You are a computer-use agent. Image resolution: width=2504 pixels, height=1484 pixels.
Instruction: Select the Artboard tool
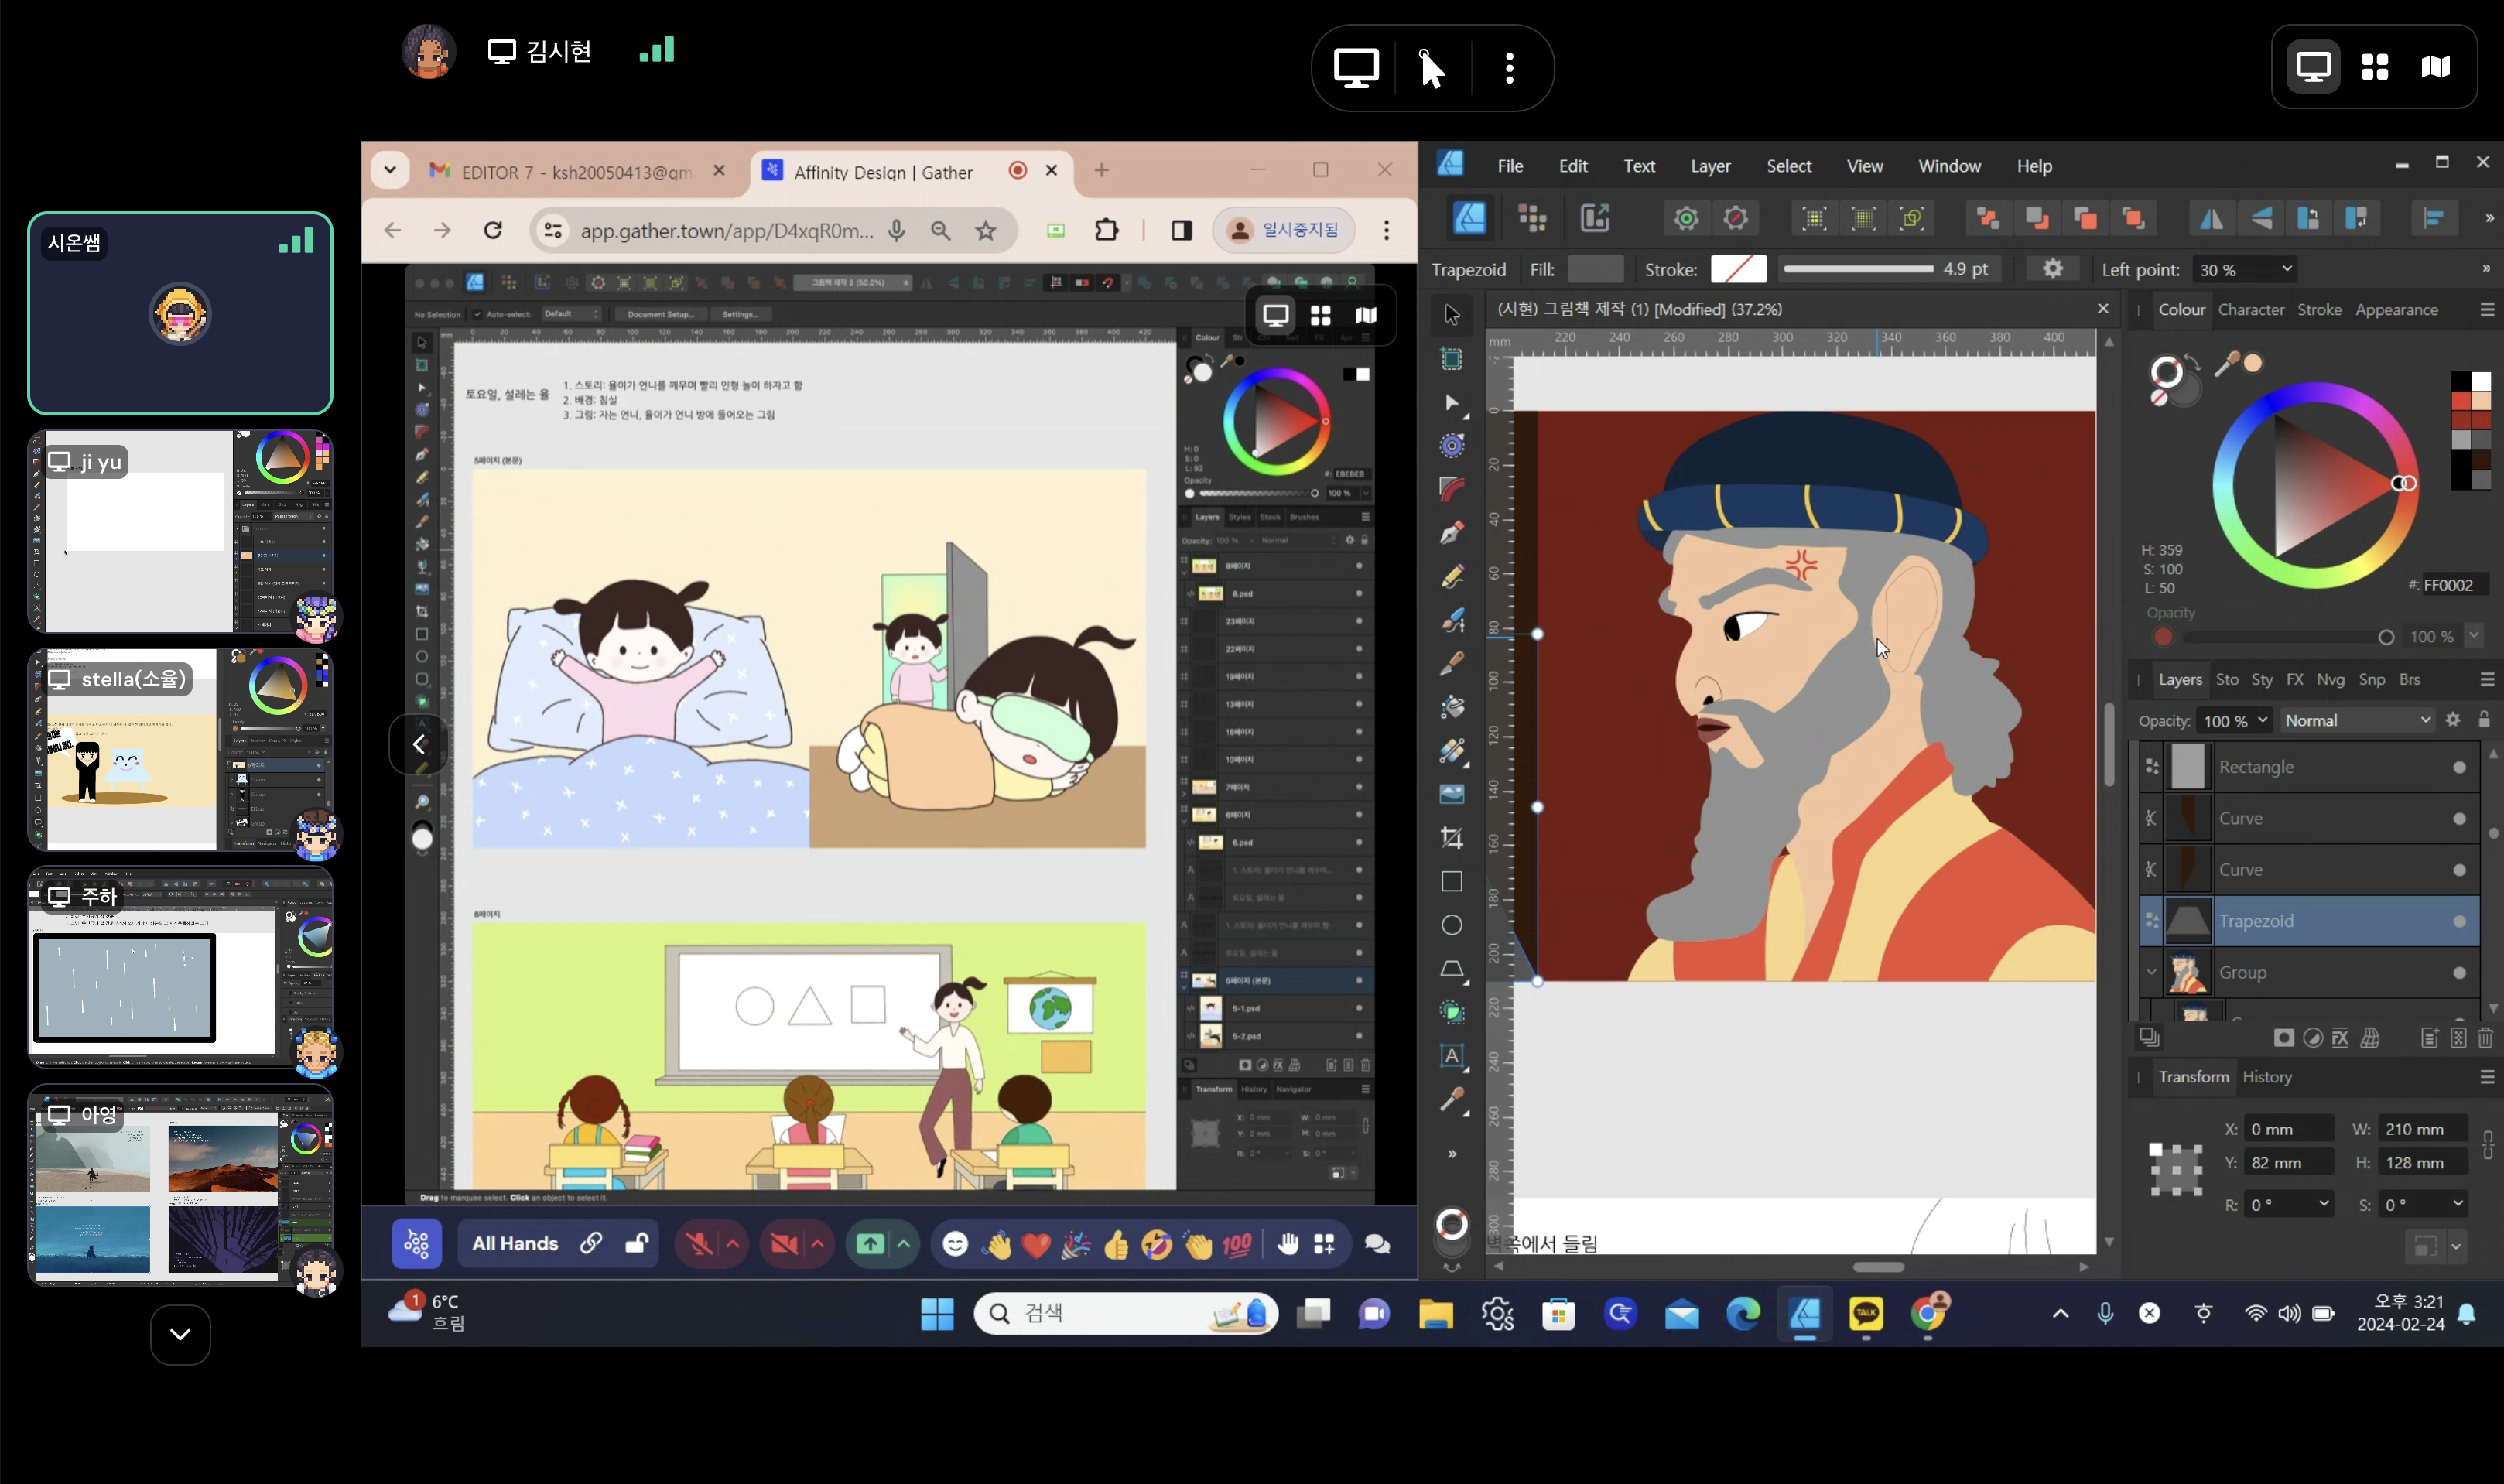point(1452,359)
